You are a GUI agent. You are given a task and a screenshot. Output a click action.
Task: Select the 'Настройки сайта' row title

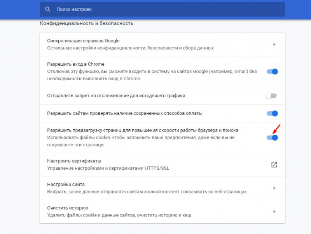click(66, 184)
